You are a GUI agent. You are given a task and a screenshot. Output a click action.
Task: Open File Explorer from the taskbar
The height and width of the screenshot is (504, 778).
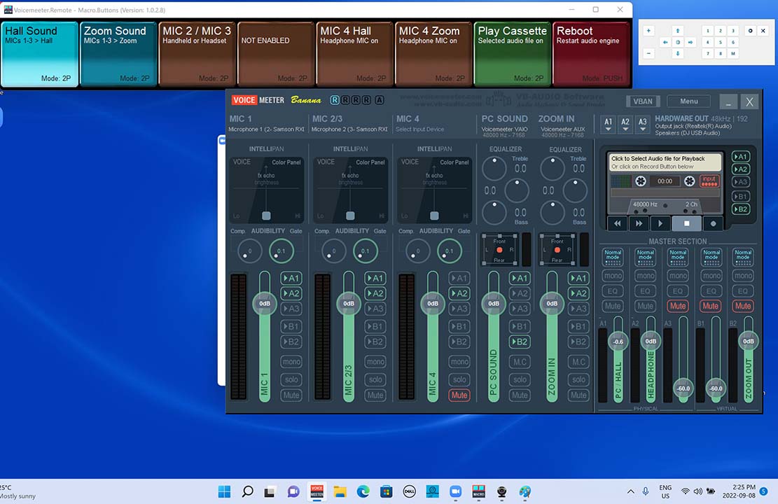coord(340,491)
